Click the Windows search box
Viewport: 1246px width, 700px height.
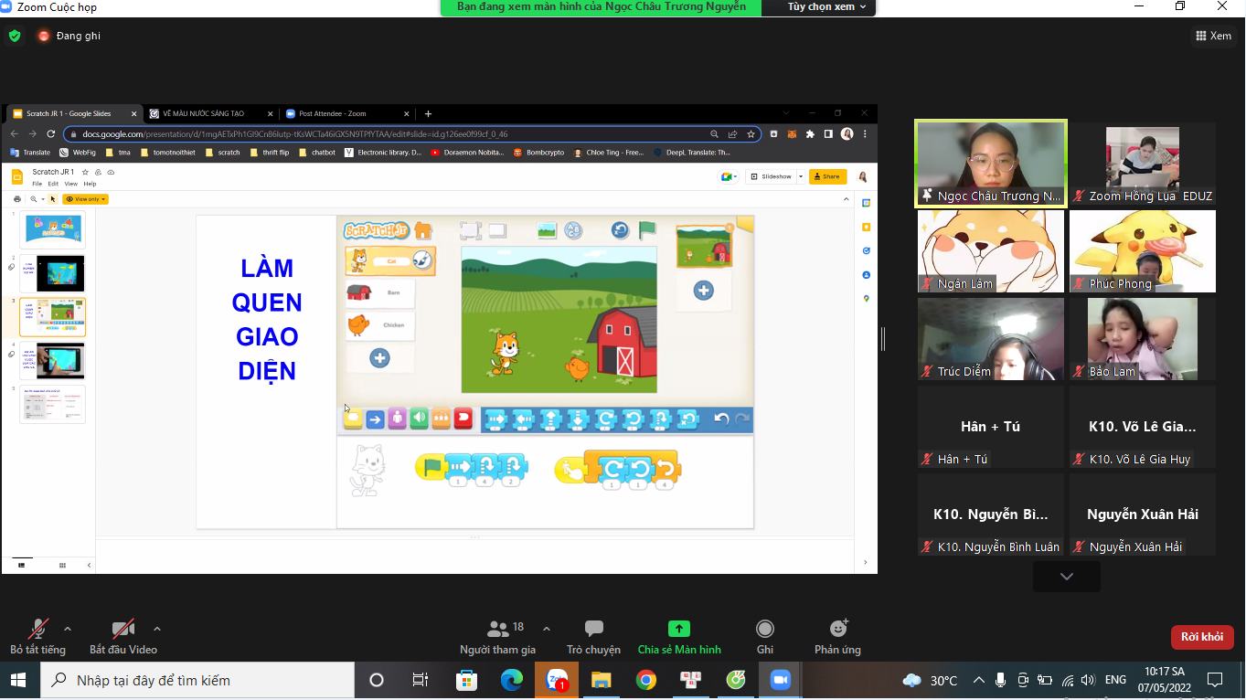click(197, 680)
